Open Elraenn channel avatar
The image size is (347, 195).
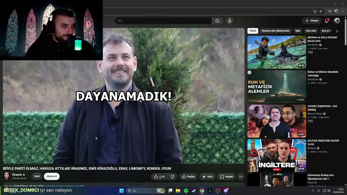click(x=7, y=176)
